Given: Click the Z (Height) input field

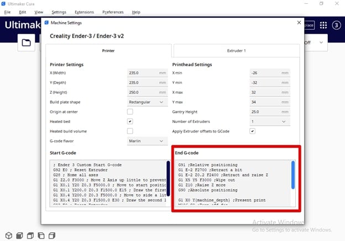Looking at the screenshot, I should [x=147, y=93].
